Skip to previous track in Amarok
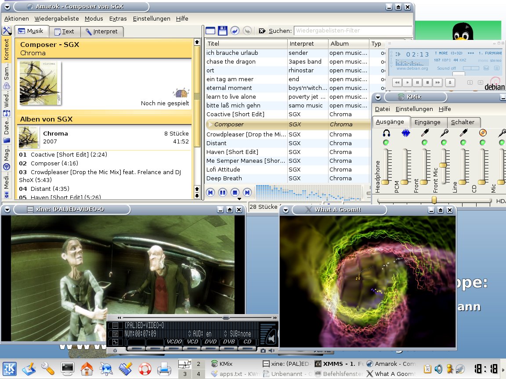The height and width of the screenshot is (379, 506). pos(210,193)
